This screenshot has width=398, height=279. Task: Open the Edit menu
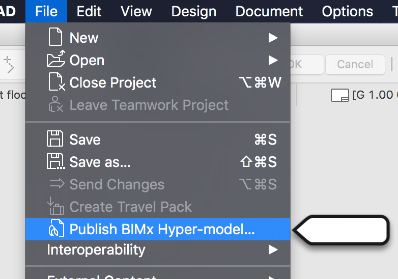[89, 11]
